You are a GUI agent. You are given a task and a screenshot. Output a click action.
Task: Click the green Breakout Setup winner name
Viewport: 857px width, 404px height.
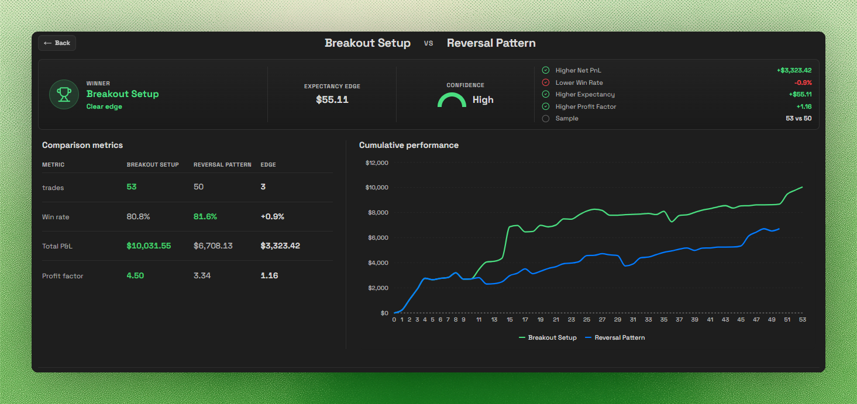pyautogui.click(x=122, y=94)
